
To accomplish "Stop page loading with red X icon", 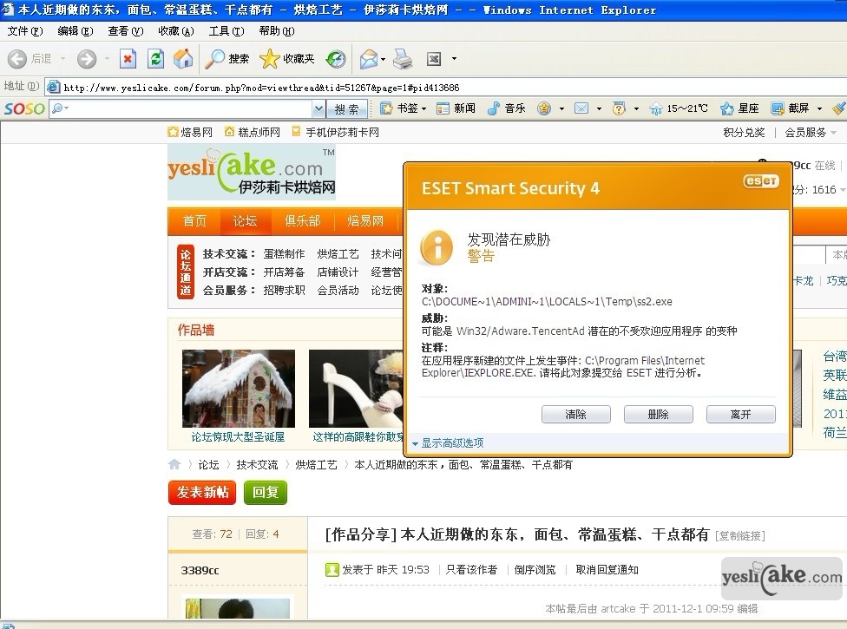I will 128,58.
